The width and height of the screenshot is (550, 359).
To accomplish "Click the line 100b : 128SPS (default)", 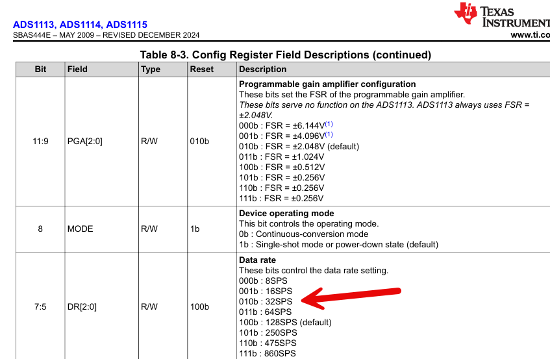I will click(285, 322).
